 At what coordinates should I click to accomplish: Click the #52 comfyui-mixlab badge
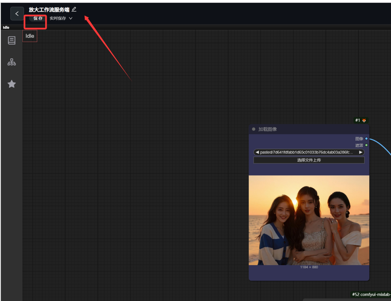(x=371, y=295)
